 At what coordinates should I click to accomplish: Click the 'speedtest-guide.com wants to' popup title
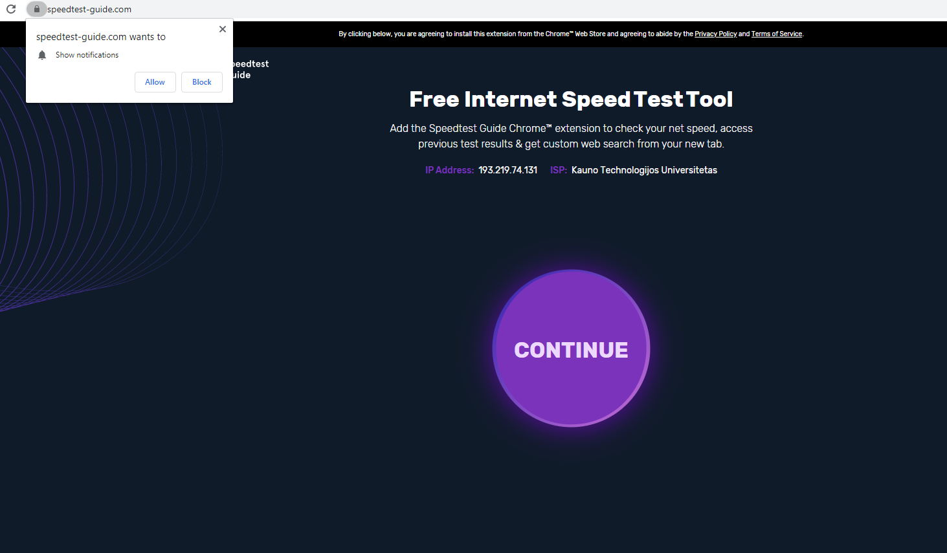[101, 37]
